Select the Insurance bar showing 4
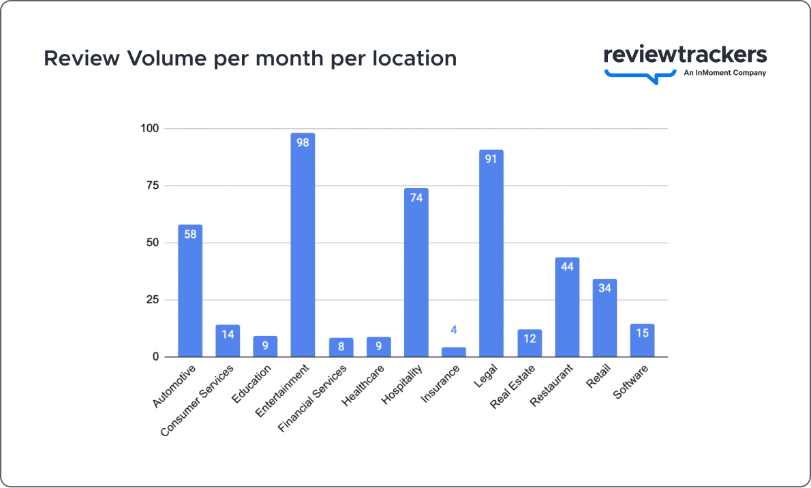 click(453, 351)
